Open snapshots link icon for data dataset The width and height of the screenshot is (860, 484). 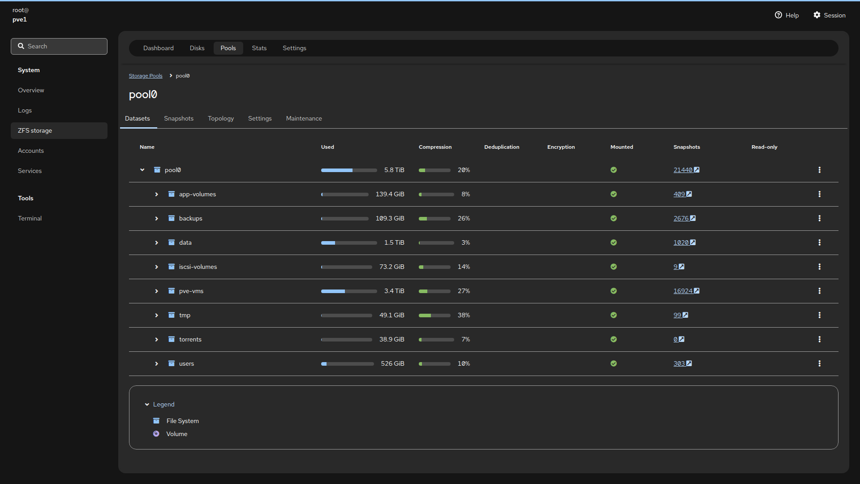pos(693,242)
